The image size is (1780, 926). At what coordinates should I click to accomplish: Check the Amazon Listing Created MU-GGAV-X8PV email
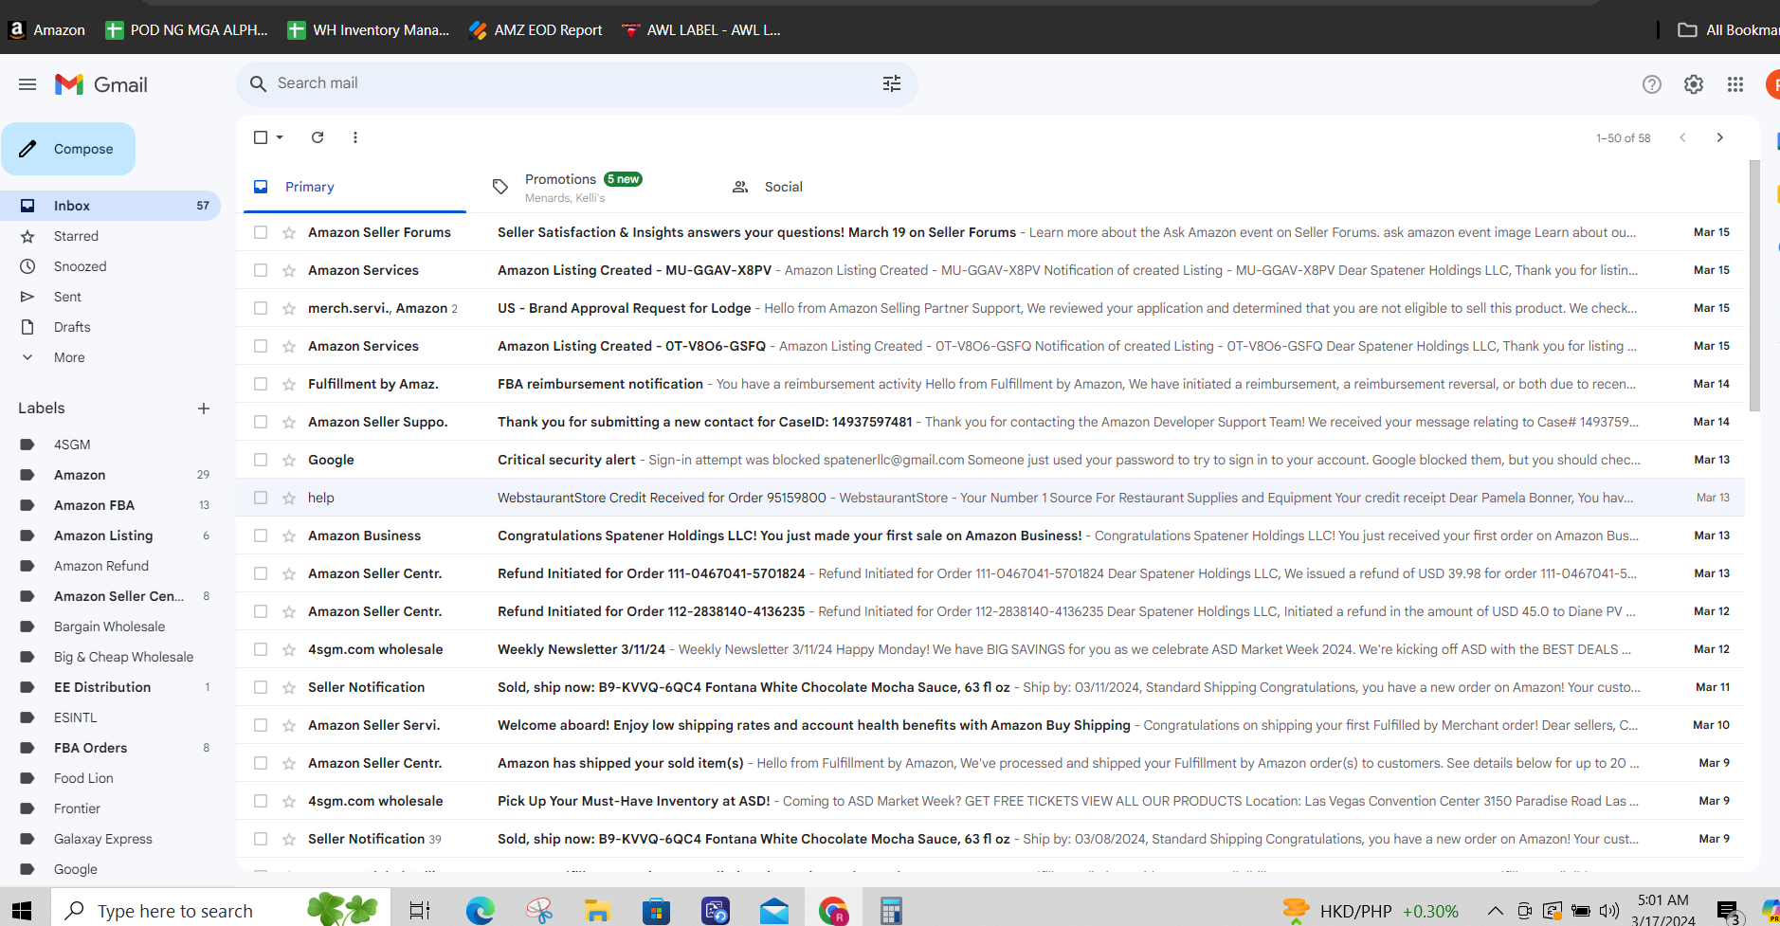pos(261,270)
